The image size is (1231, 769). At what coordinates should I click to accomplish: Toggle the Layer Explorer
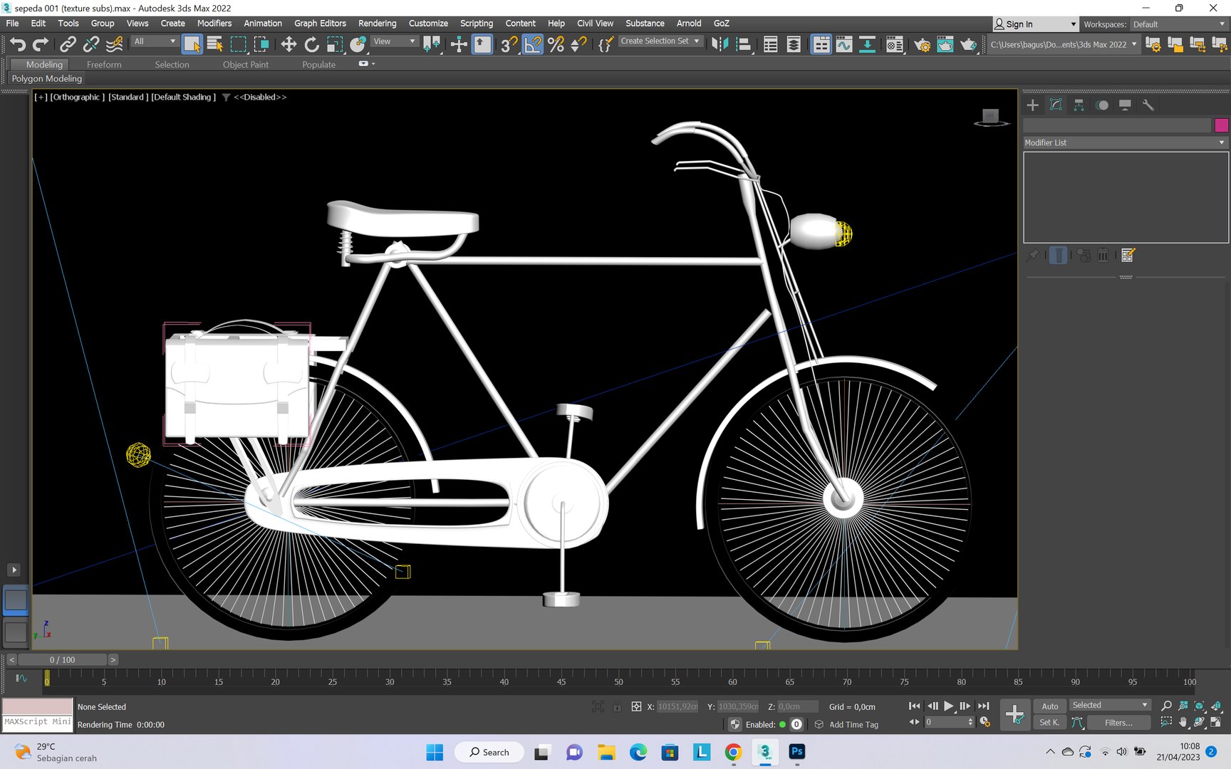pyautogui.click(x=794, y=44)
